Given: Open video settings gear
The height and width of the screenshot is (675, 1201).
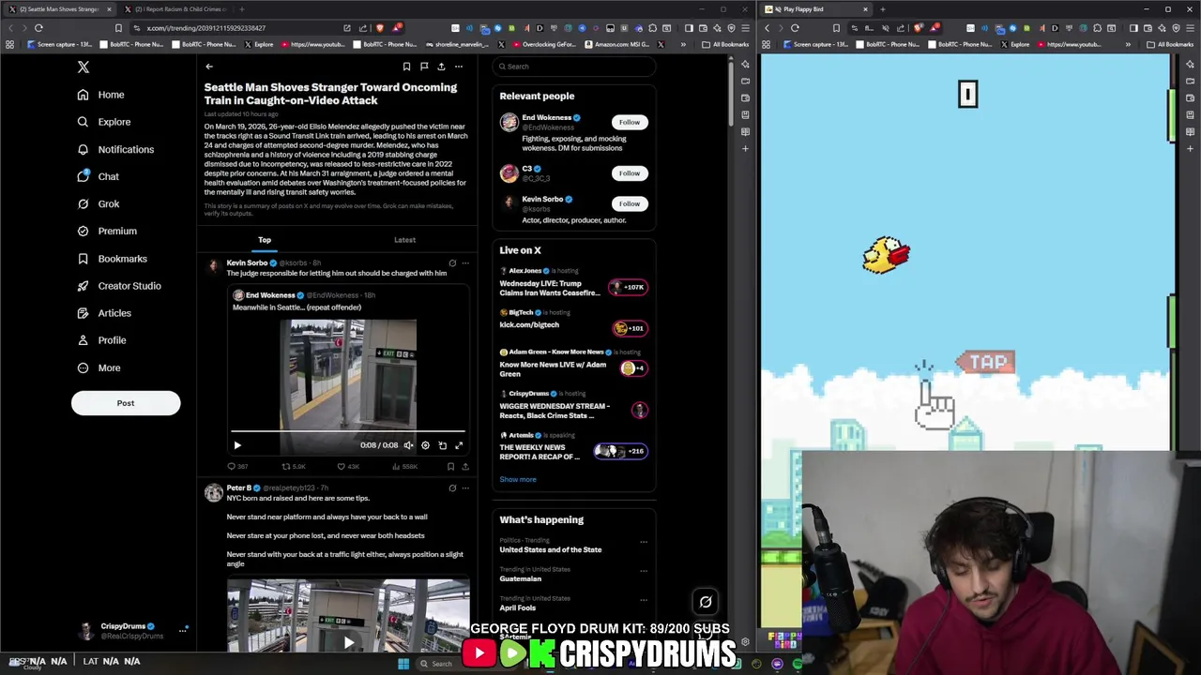Looking at the screenshot, I should tap(425, 446).
